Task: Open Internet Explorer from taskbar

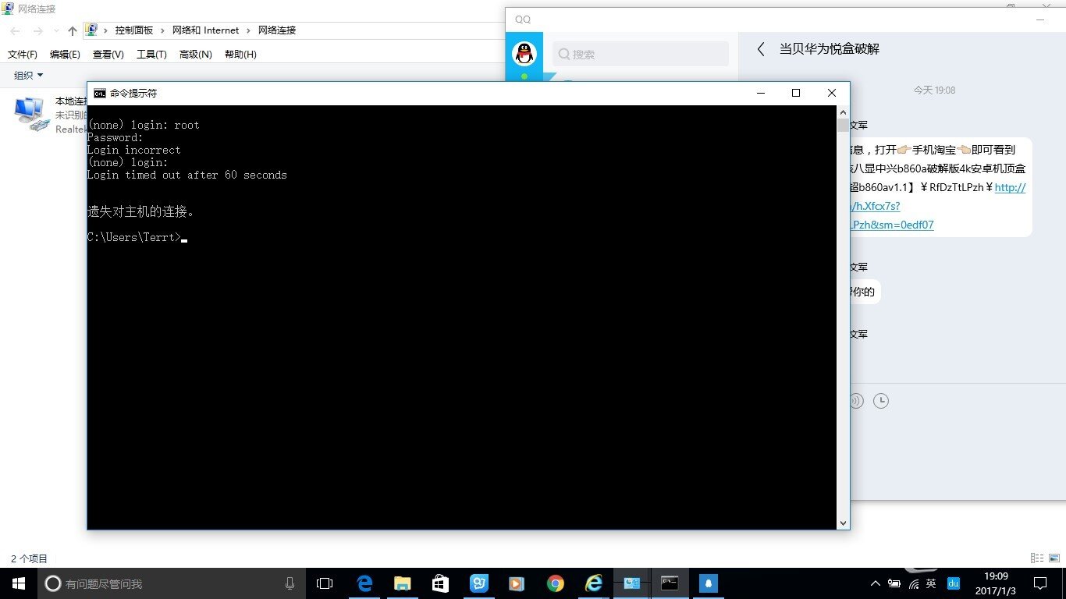Action: (x=594, y=583)
